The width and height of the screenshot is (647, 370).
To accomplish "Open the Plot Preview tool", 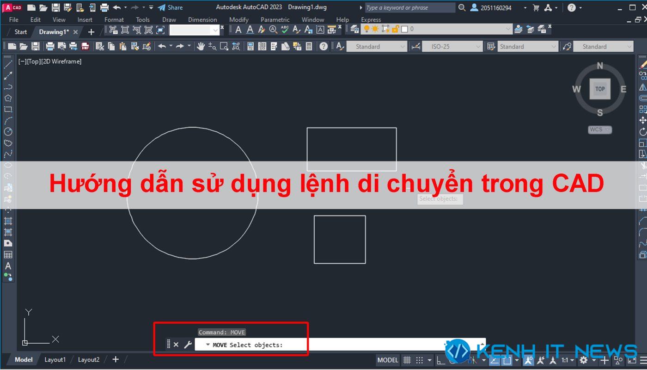I will point(62,46).
